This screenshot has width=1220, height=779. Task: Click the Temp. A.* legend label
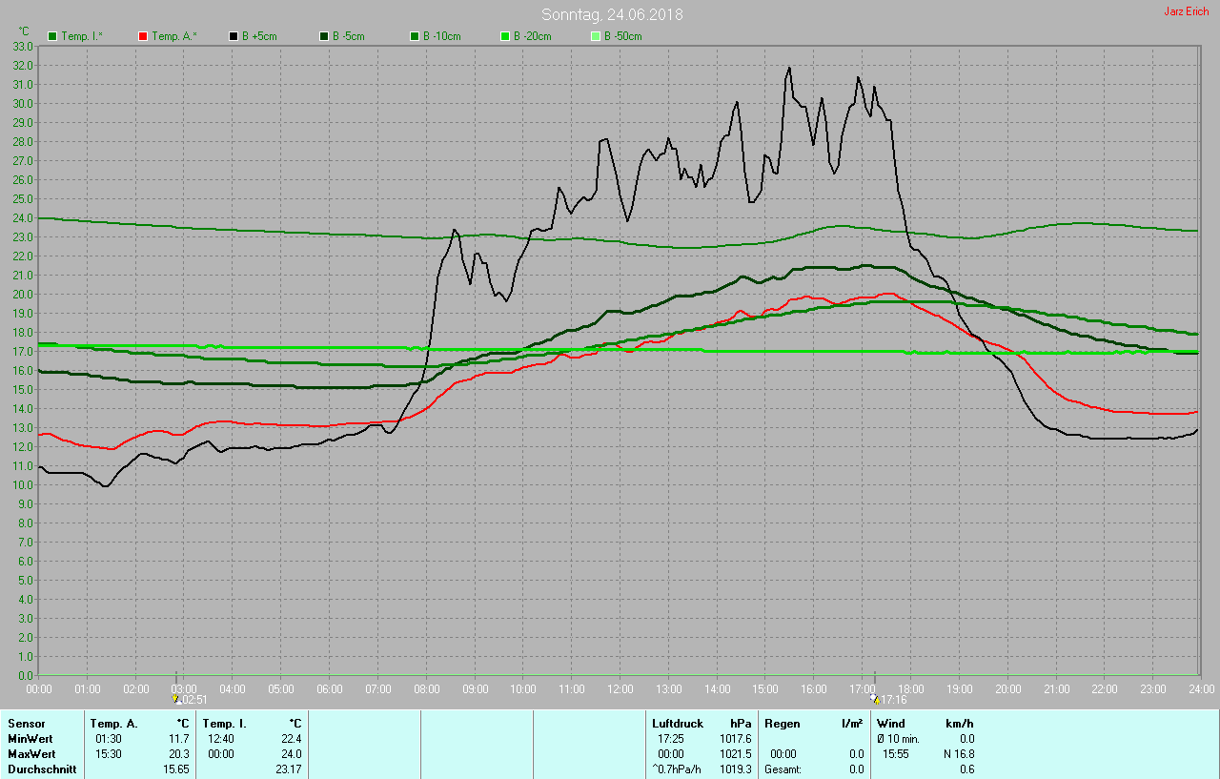(173, 36)
